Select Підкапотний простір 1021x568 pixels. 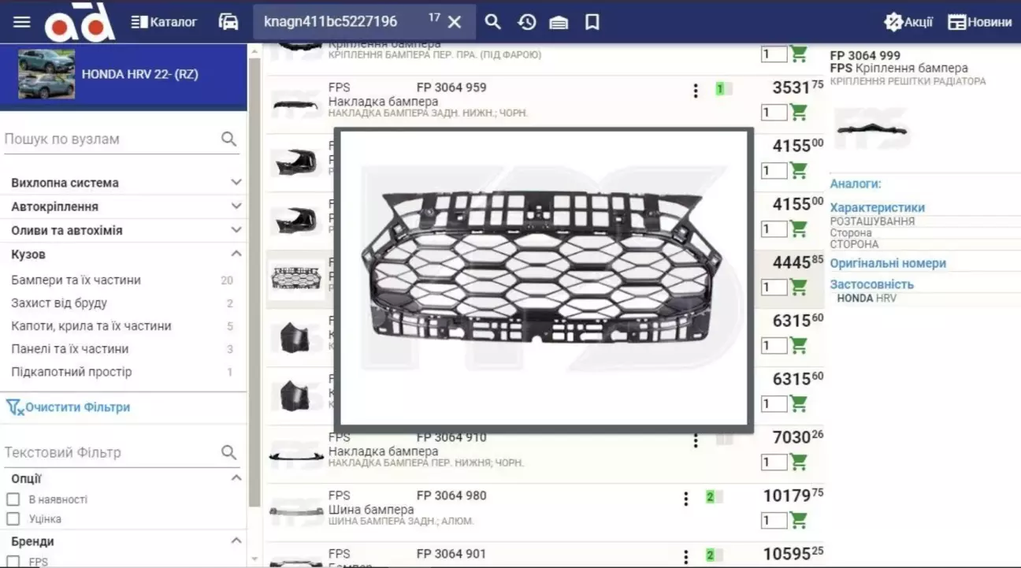pos(72,371)
